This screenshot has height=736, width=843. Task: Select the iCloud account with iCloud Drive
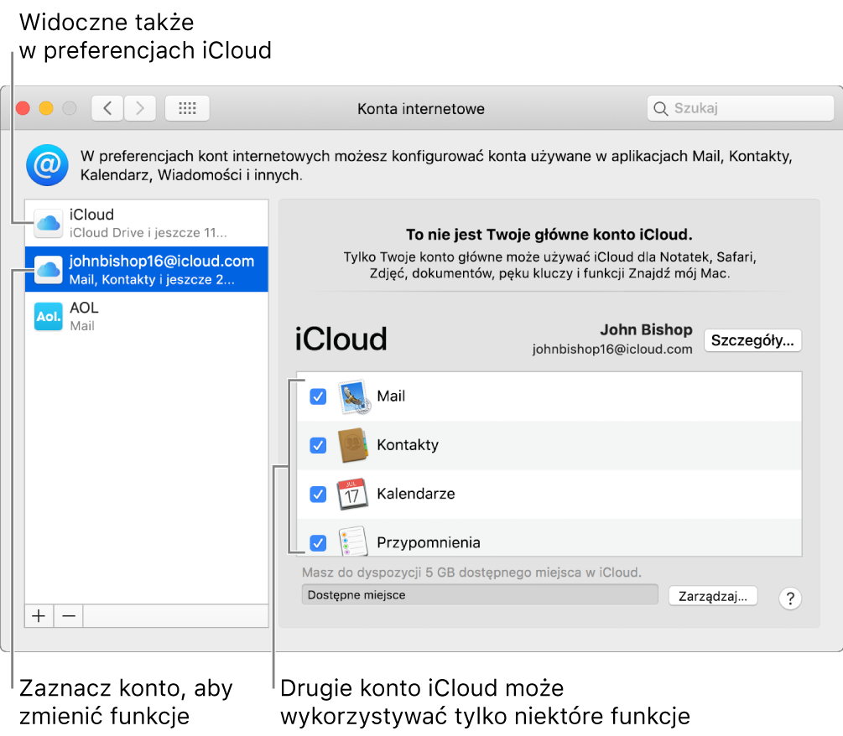(x=147, y=222)
